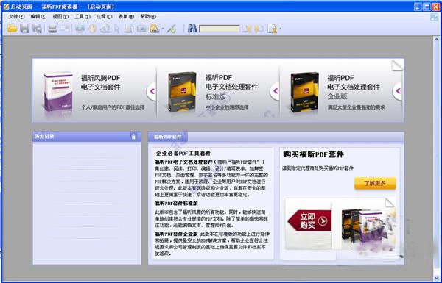Select the arrow Select tool icon
Screen dimensions: 442x283
tap(117, 29)
